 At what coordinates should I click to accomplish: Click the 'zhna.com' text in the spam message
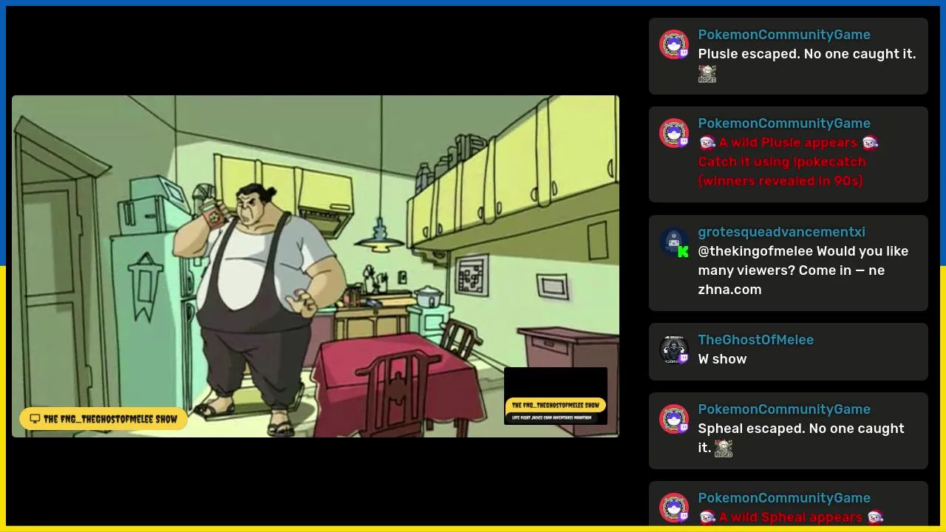point(729,290)
